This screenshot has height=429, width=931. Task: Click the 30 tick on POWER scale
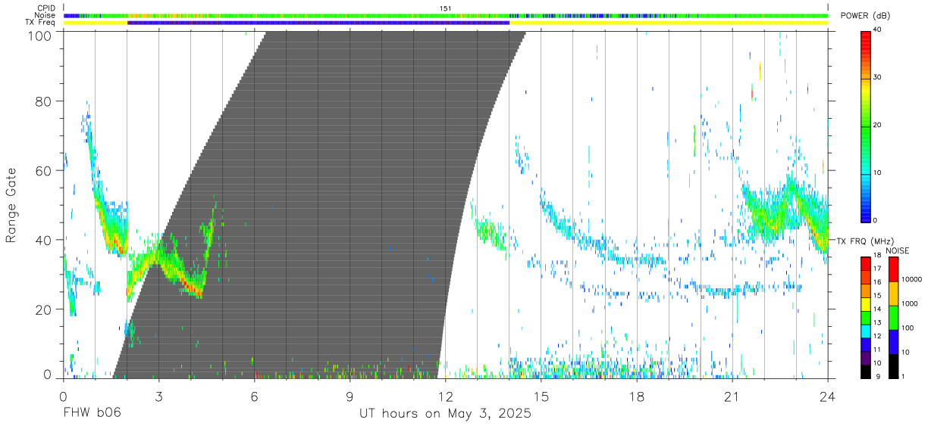pyautogui.click(x=877, y=77)
